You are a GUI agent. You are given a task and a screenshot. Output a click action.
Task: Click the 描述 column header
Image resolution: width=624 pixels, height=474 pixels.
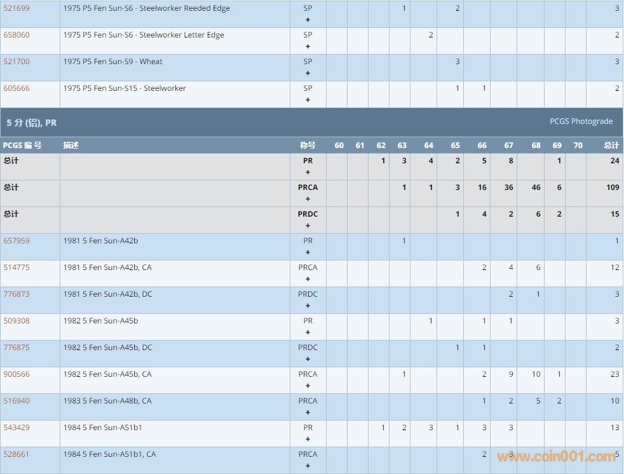[x=71, y=146]
